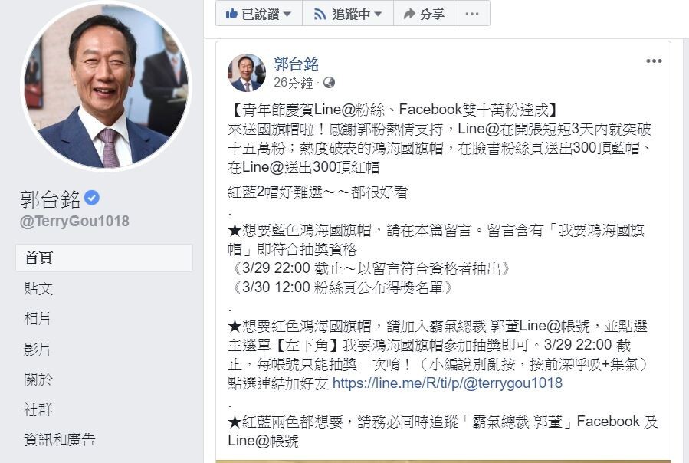The width and height of the screenshot is (689, 463).
Task: Open 資訊和廣告 in the sidebar
Action: point(60,440)
